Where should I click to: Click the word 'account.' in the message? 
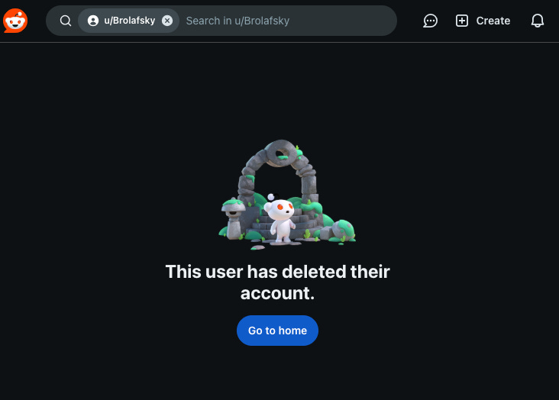(277, 293)
